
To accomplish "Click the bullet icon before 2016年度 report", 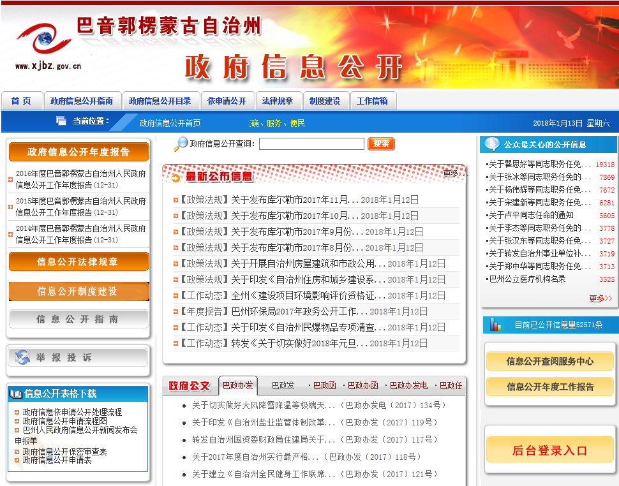I will [10, 179].
